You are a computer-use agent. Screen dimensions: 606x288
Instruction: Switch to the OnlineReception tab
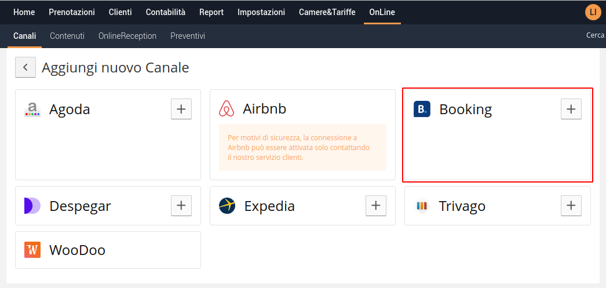pyautogui.click(x=127, y=36)
